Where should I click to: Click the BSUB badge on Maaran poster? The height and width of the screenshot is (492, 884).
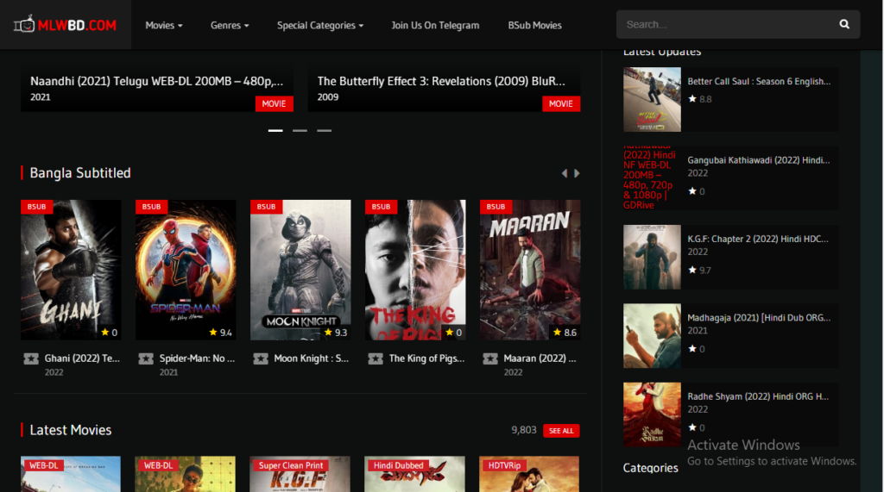[x=496, y=207]
